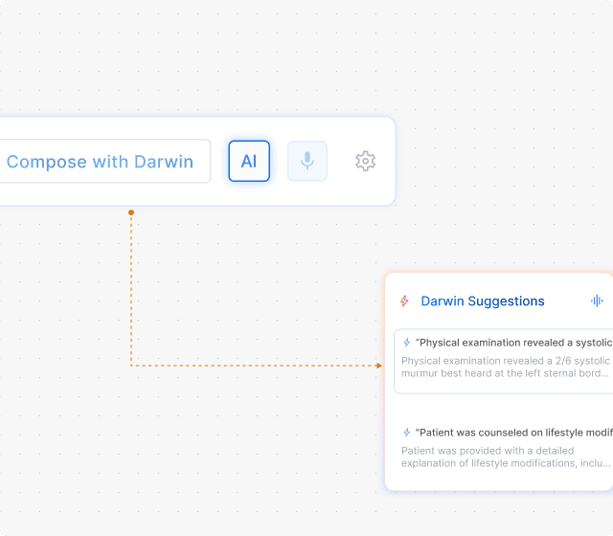Viewport: 613px width, 536px height.
Task: Activate the microphone dictation button
Action: coord(307,161)
